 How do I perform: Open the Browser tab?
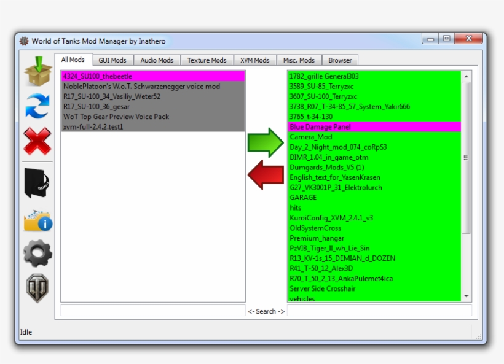coord(340,60)
